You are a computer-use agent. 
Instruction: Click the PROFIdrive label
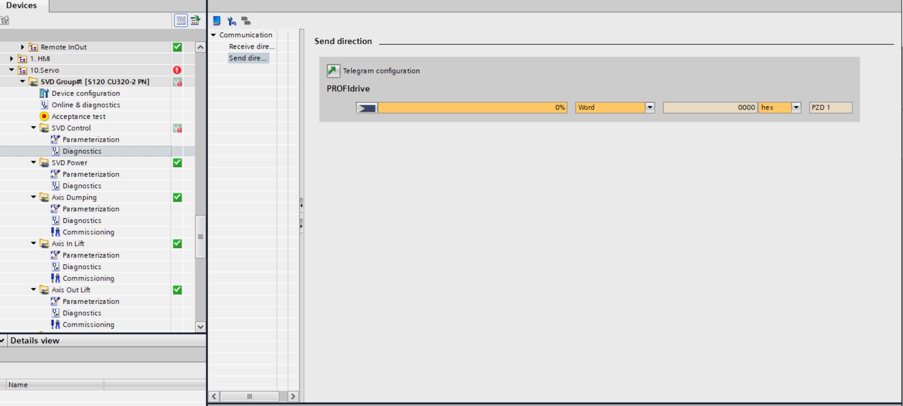tap(348, 89)
